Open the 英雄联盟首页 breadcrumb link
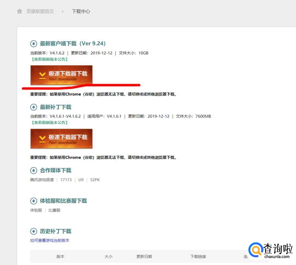 point(40,11)
